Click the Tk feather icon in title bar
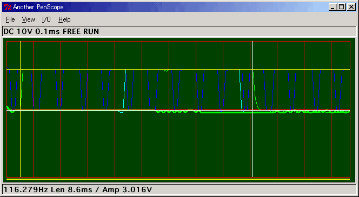359x197 pixels. pos(8,7)
